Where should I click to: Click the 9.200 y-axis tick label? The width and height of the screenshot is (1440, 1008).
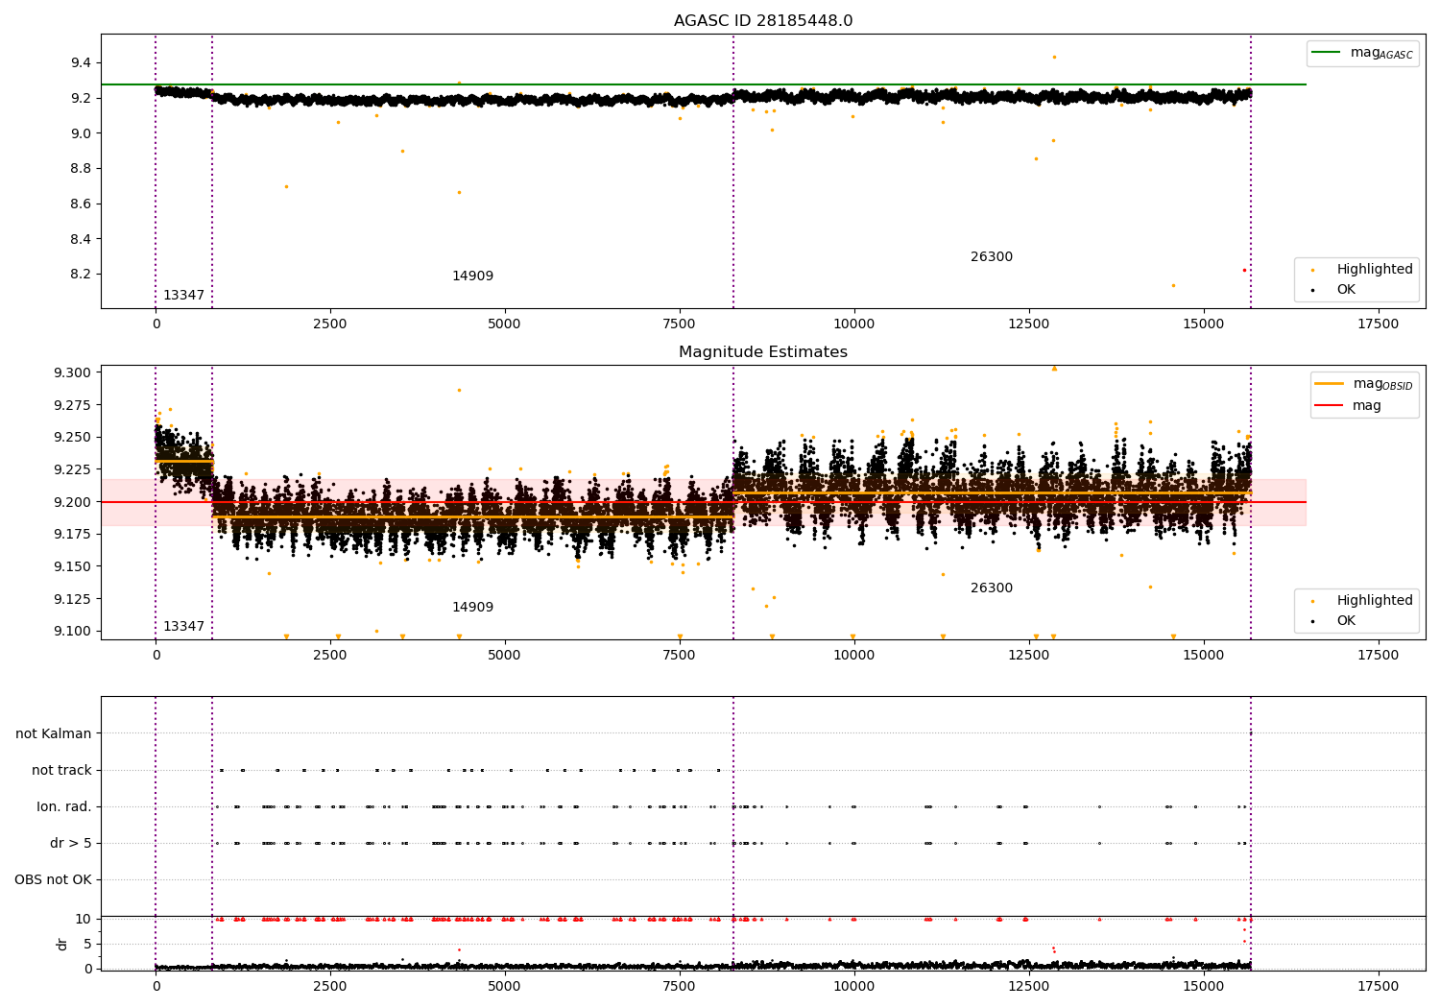[73, 503]
